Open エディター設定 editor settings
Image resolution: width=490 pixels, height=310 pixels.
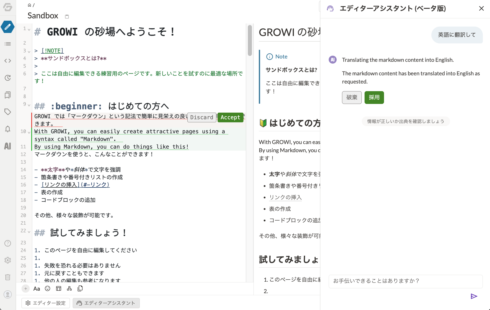coord(46,303)
